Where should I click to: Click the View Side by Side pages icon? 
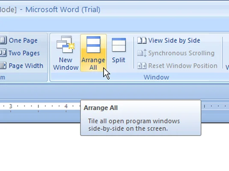142,41
